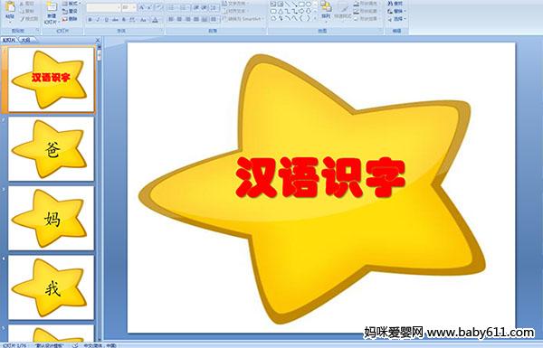Open the slide Layout (版式) dropdown
Screen dimensions: 543x348
(x=71, y=4)
